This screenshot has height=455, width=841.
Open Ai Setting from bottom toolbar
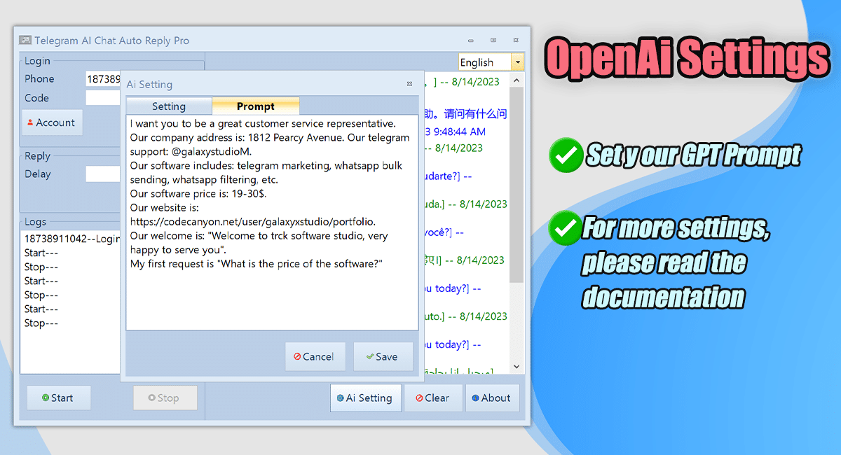coord(365,398)
